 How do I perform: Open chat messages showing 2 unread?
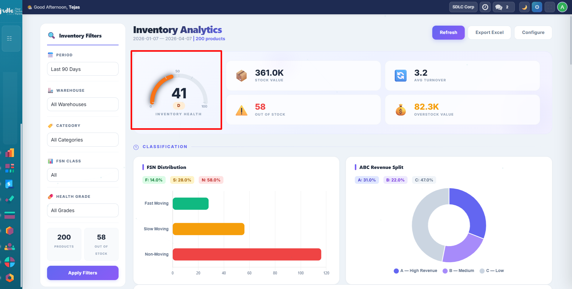[503, 7]
